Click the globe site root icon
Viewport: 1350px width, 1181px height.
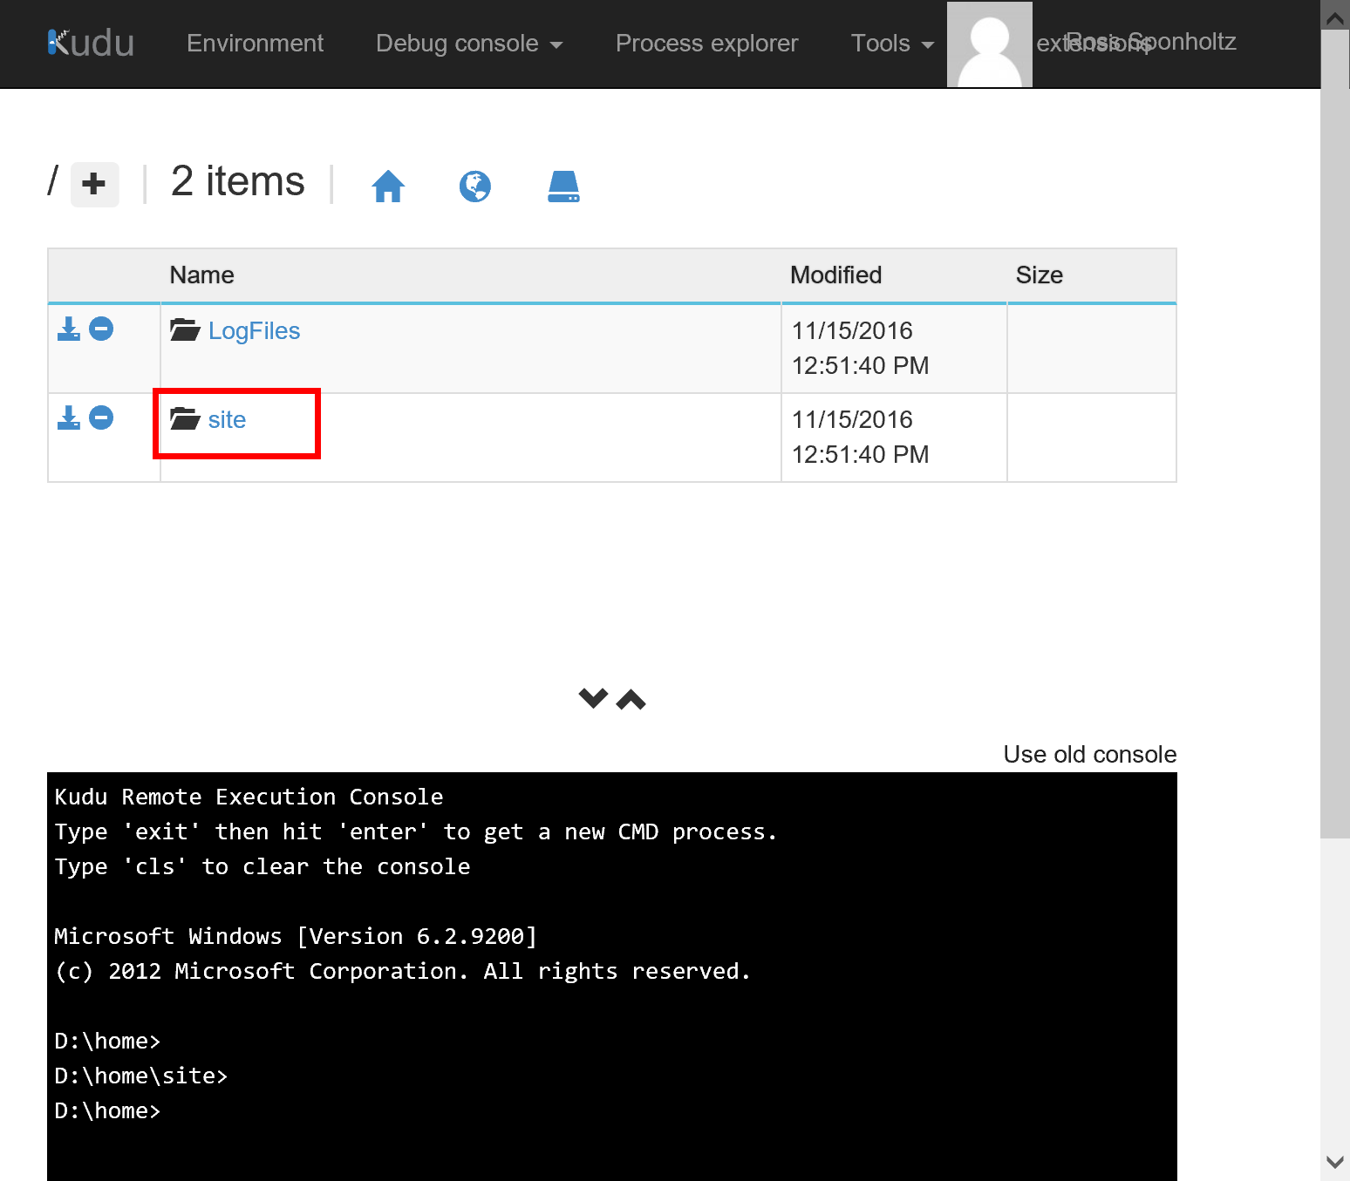(475, 186)
